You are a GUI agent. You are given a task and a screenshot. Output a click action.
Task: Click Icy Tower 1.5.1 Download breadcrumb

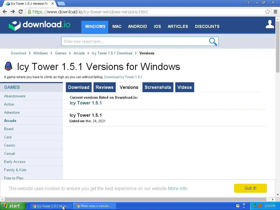112,53
